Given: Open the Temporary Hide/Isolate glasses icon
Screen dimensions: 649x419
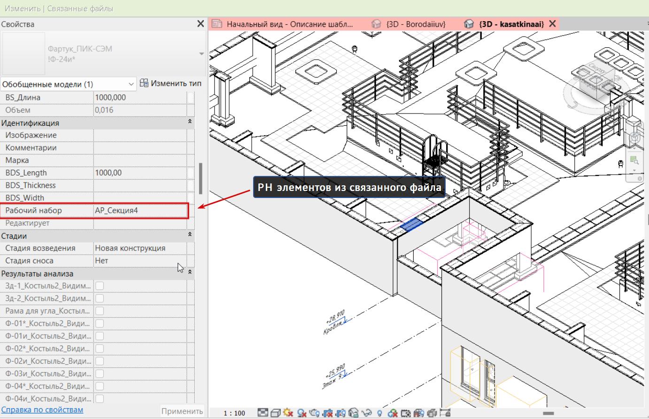Looking at the screenshot, I should click(367, 413).
